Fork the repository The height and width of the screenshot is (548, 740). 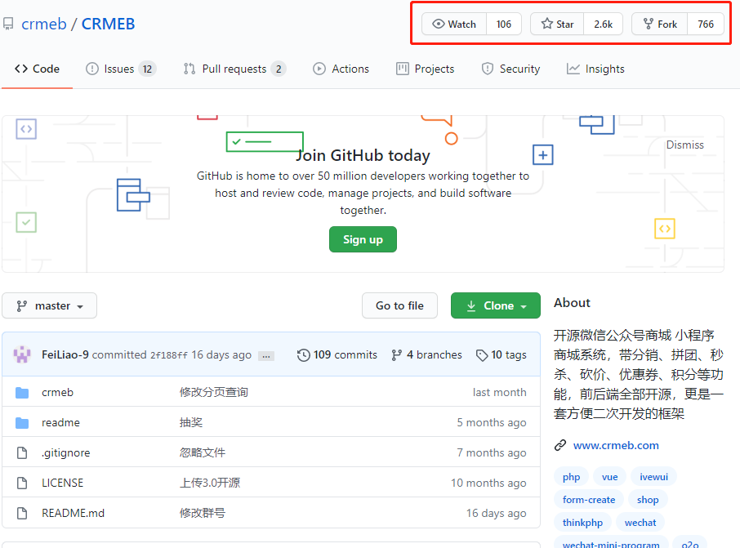click(658, 24)
